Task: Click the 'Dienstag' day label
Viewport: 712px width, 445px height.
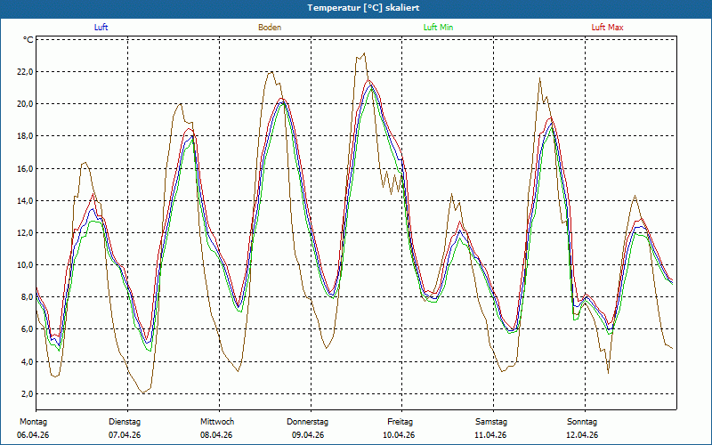Action: point(125,422)
